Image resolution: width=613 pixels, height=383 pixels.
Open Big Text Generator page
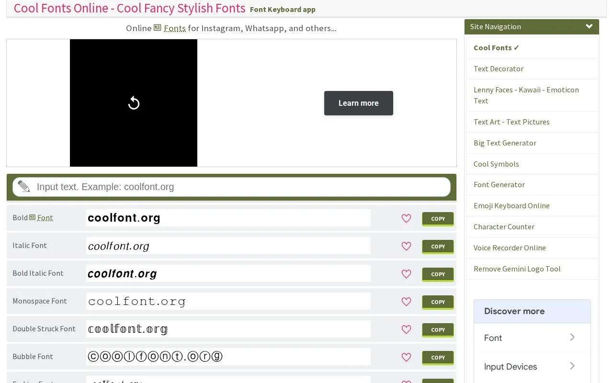point(505,143)
